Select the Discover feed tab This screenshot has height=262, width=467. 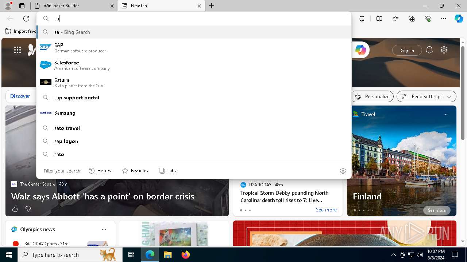click(x=20, y=96)
